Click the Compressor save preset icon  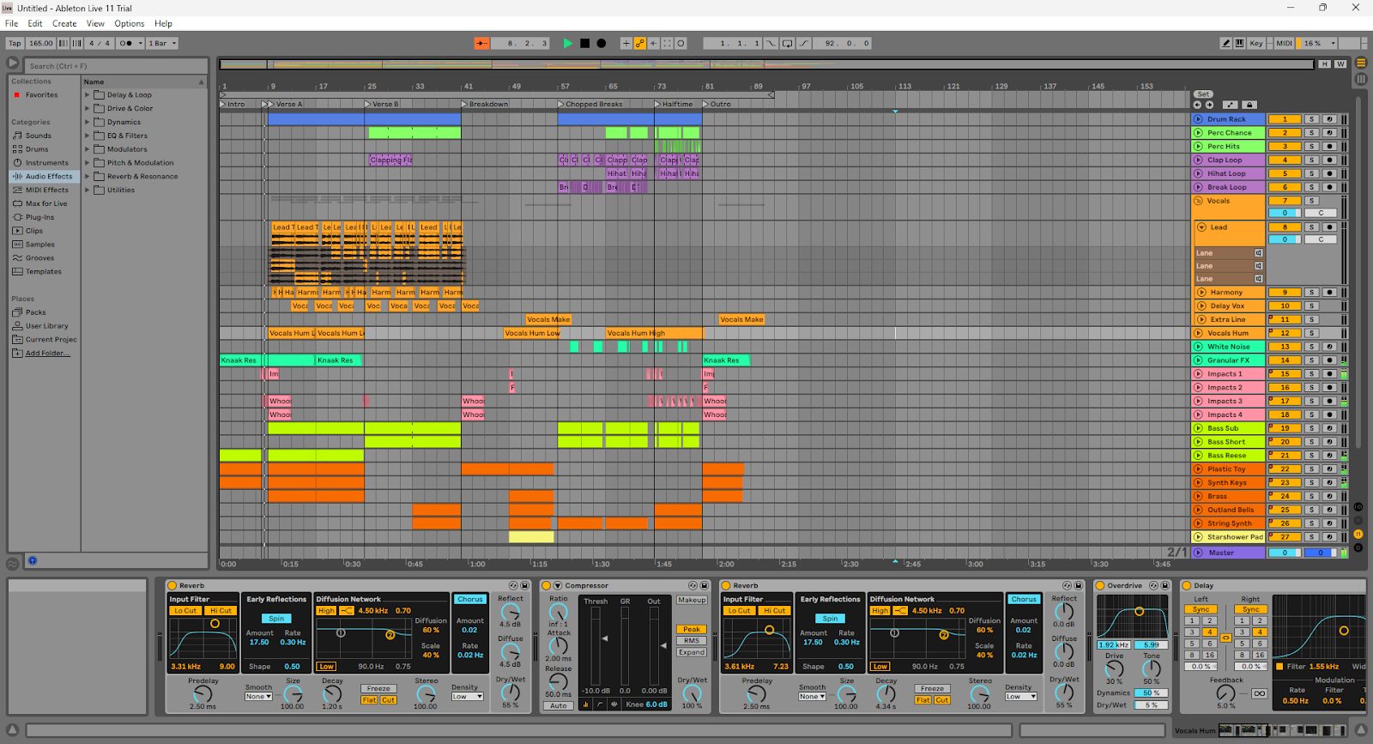click(x=705, y=585)
